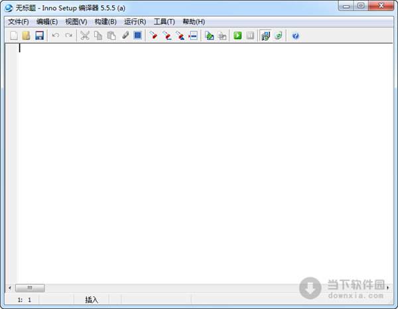Screen dimensions: 398x309
Task: Copy the selected text via toolbar icon
Action: point(98,36)
